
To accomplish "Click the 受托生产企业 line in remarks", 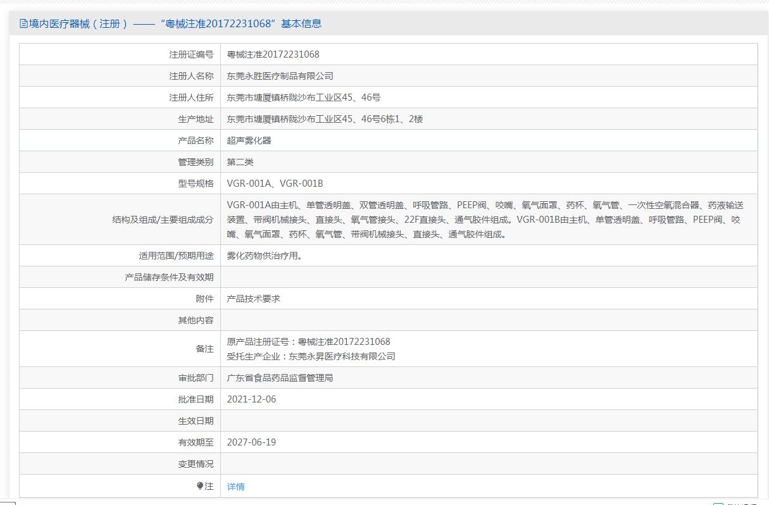I will [311, 356].
